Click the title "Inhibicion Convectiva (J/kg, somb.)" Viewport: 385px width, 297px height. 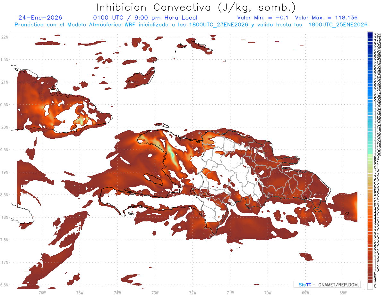point(196,7)
